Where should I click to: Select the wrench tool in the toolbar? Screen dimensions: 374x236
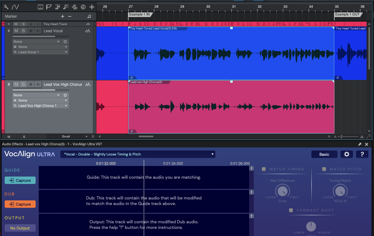(x=5, y=6)
